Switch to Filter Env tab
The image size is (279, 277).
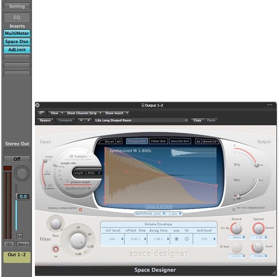coord(158,141)
